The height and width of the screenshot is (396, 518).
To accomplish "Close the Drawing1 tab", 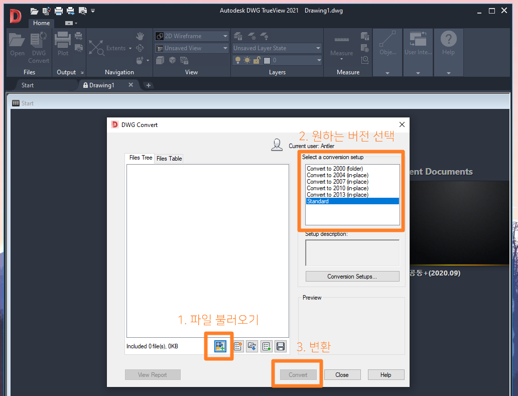I will (131, 85).
